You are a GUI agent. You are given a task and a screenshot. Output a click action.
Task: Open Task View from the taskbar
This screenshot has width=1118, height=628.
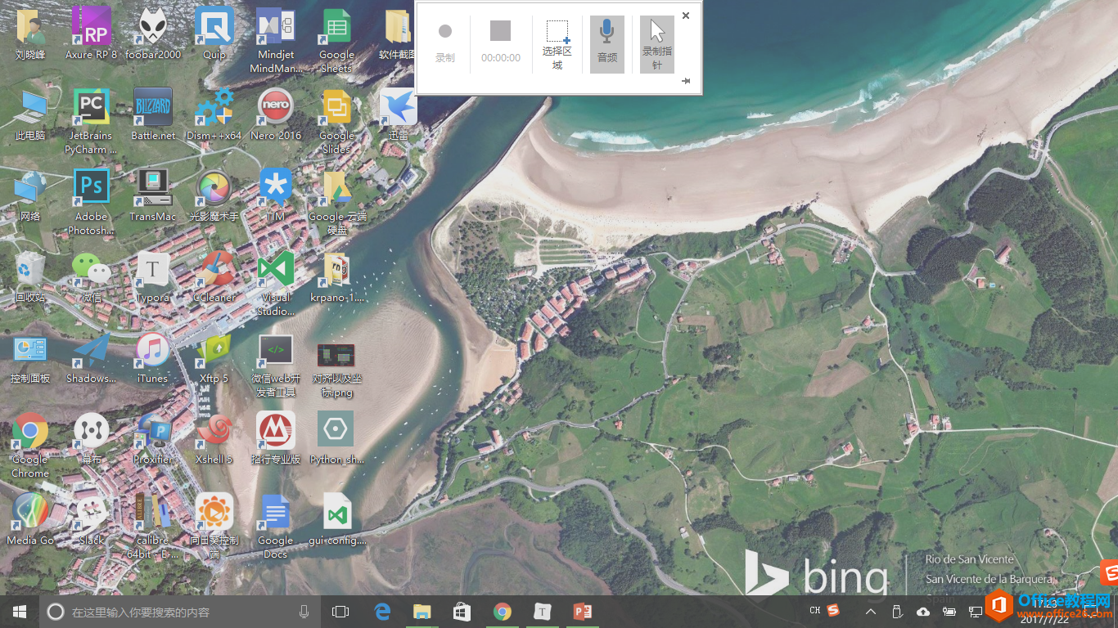(340, 612)
